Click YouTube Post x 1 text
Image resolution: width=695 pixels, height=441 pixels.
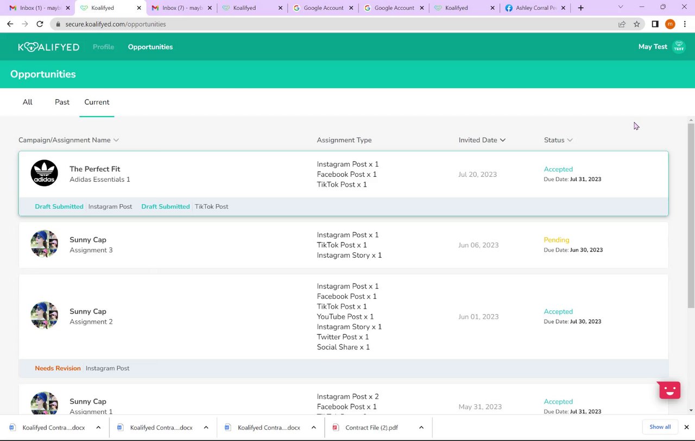coord(345,317)
